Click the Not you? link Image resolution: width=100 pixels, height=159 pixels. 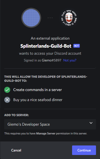pyautogui.click(x=70, y=60)
